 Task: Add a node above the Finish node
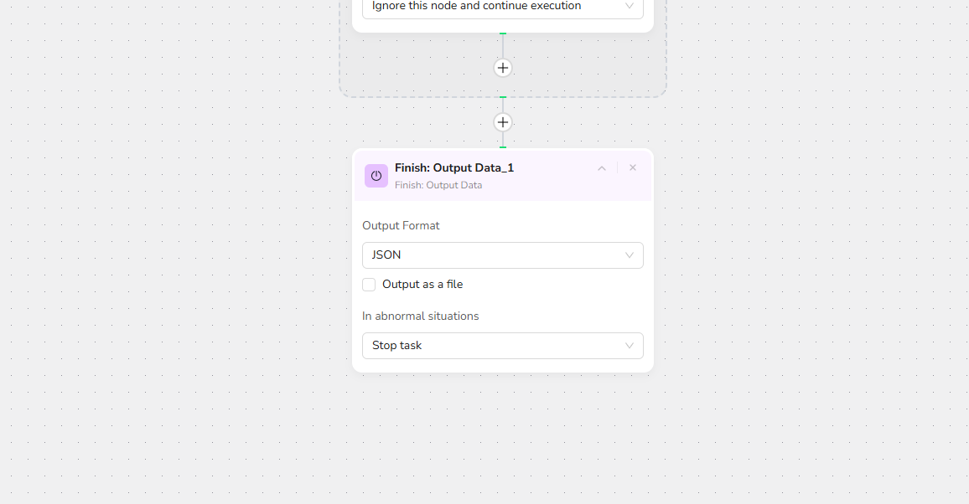point(503,122)
